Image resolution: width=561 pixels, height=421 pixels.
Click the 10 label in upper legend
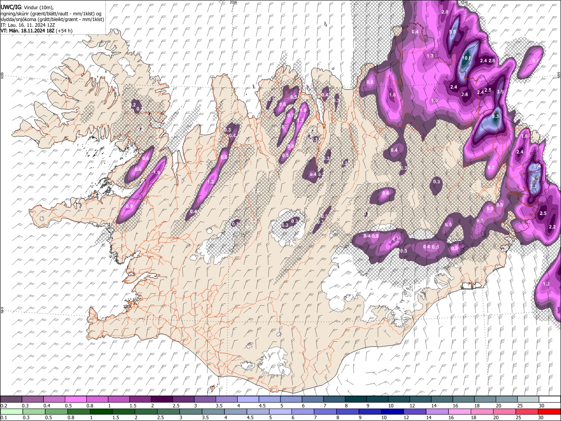point(391,406)
